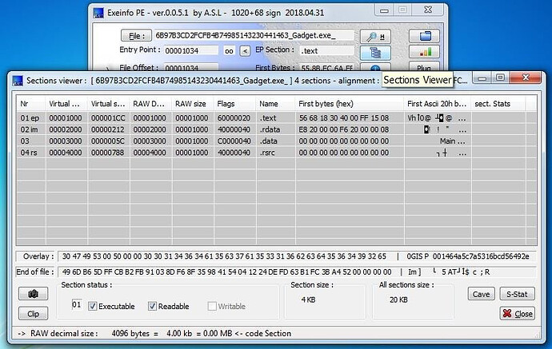552x349 pixels.
Task: Toggle the Readable checkbox
Action: [x=152, y=306]
